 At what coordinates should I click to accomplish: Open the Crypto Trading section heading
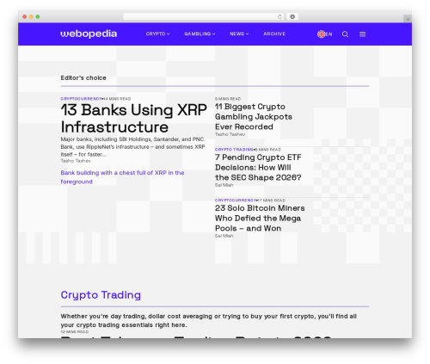(101, 295)
